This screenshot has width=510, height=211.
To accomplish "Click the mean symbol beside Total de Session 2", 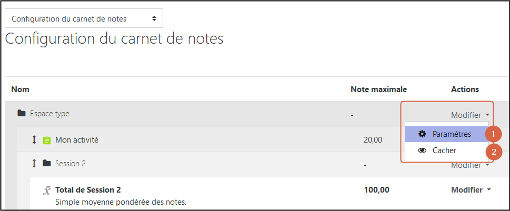I will click(47, 190).
